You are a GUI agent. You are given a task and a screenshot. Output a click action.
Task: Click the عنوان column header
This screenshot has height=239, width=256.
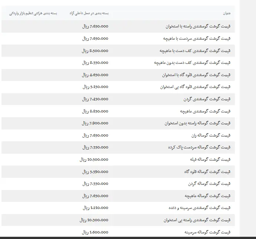click(227, 13)
